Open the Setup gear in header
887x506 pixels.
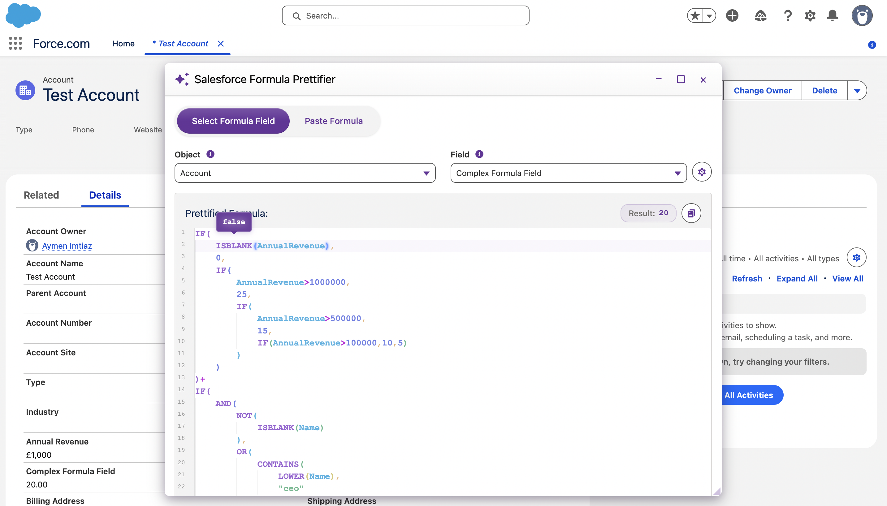[810, 16]
